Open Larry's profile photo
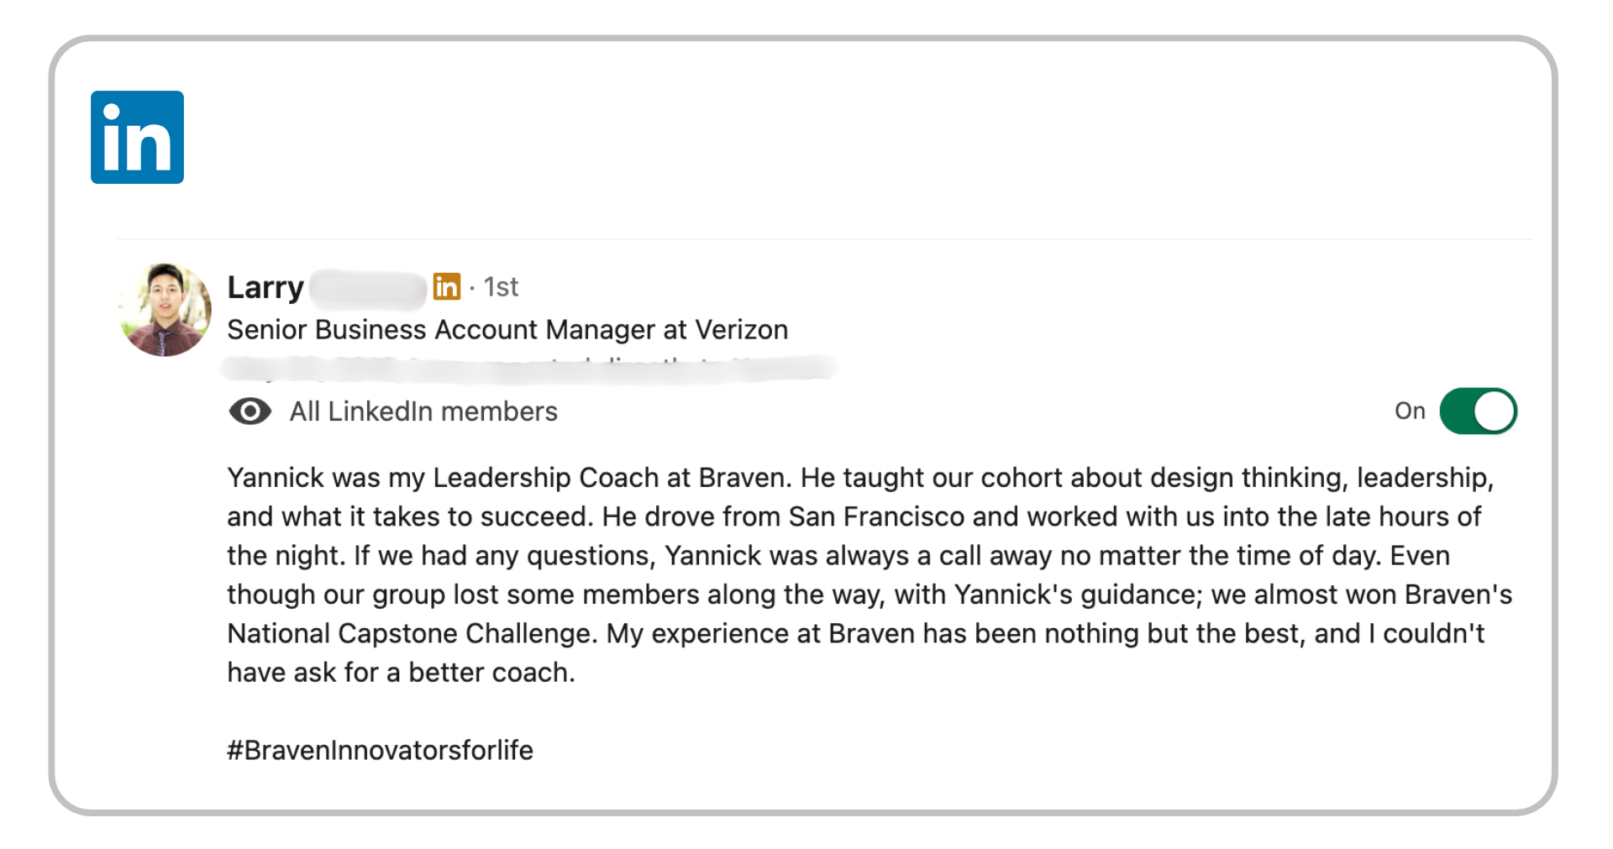The height and width of the screenshot is (849, 1613). coord(165,309)
